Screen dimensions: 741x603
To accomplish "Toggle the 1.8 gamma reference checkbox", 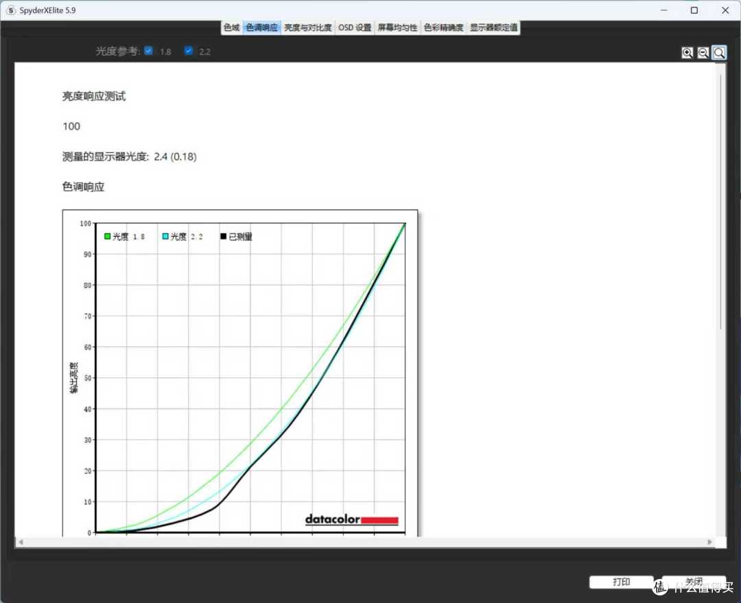I will (x=148, y=51).
